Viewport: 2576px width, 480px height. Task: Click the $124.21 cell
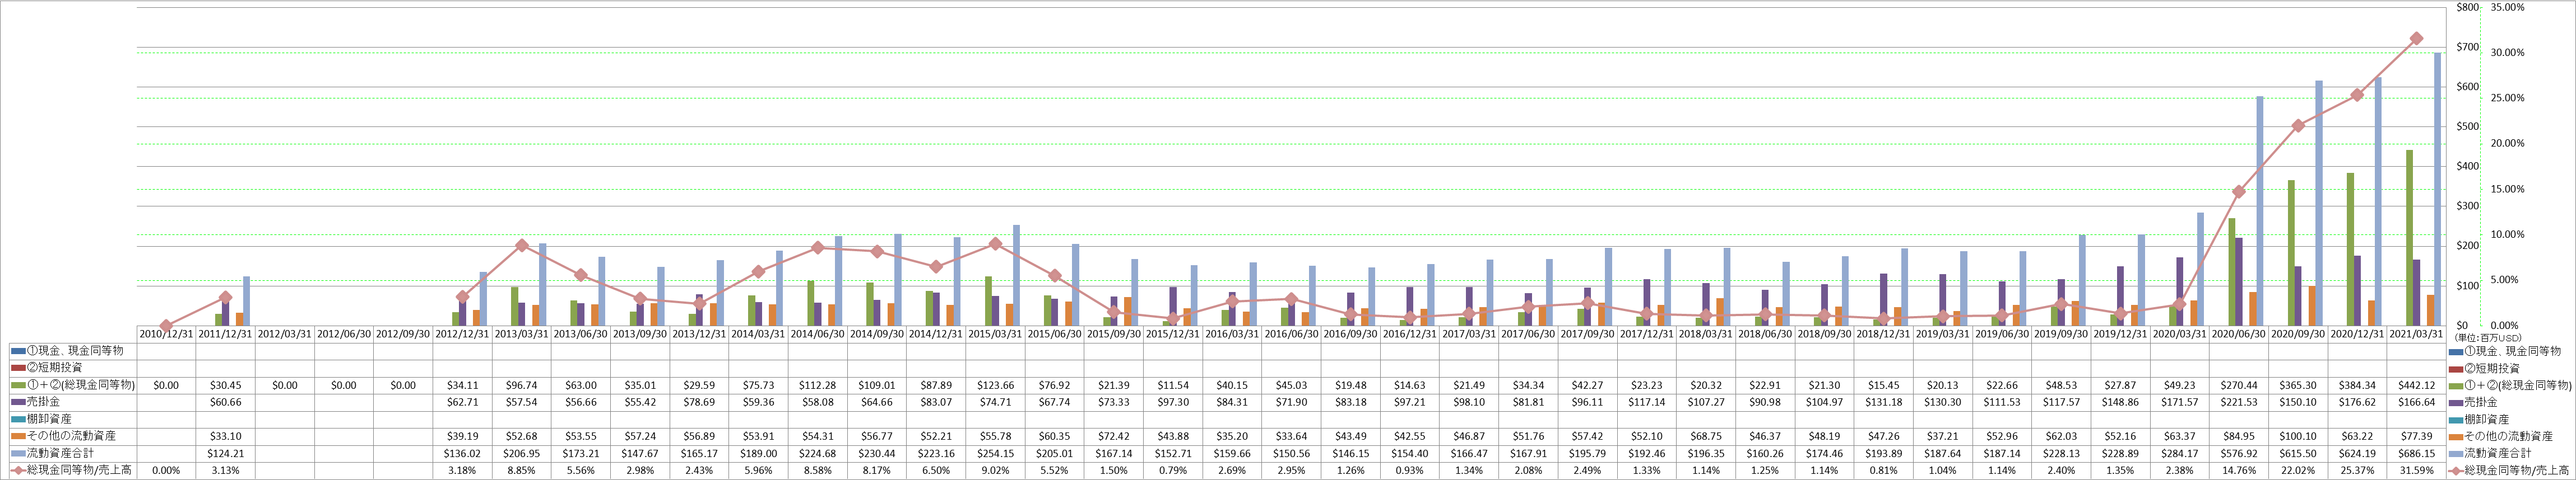[225, 453]
